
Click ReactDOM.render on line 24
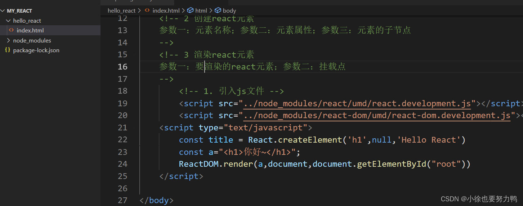(216, 164)
